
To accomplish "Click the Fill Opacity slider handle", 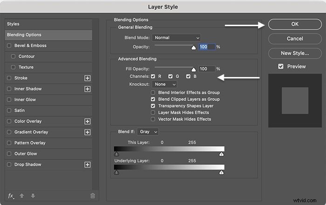I will coord(194,69).
